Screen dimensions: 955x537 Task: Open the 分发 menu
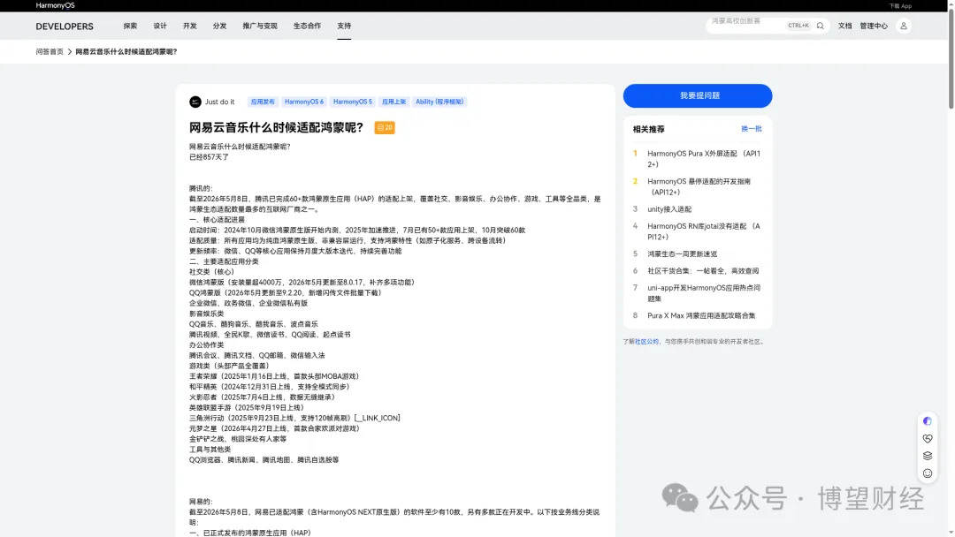pyautogui.click(x=220, y=26)
